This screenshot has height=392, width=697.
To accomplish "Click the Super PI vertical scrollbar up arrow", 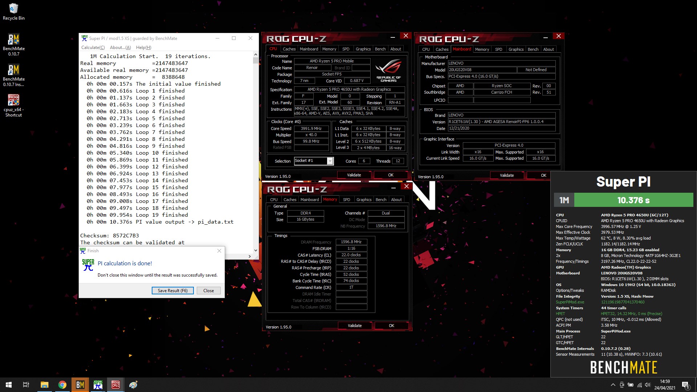I will point(256,54).
